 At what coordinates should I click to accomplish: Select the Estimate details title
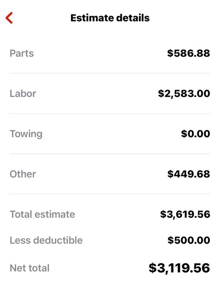pos(110,18)
